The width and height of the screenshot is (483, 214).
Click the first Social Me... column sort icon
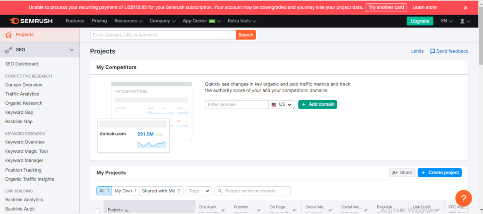330,210
